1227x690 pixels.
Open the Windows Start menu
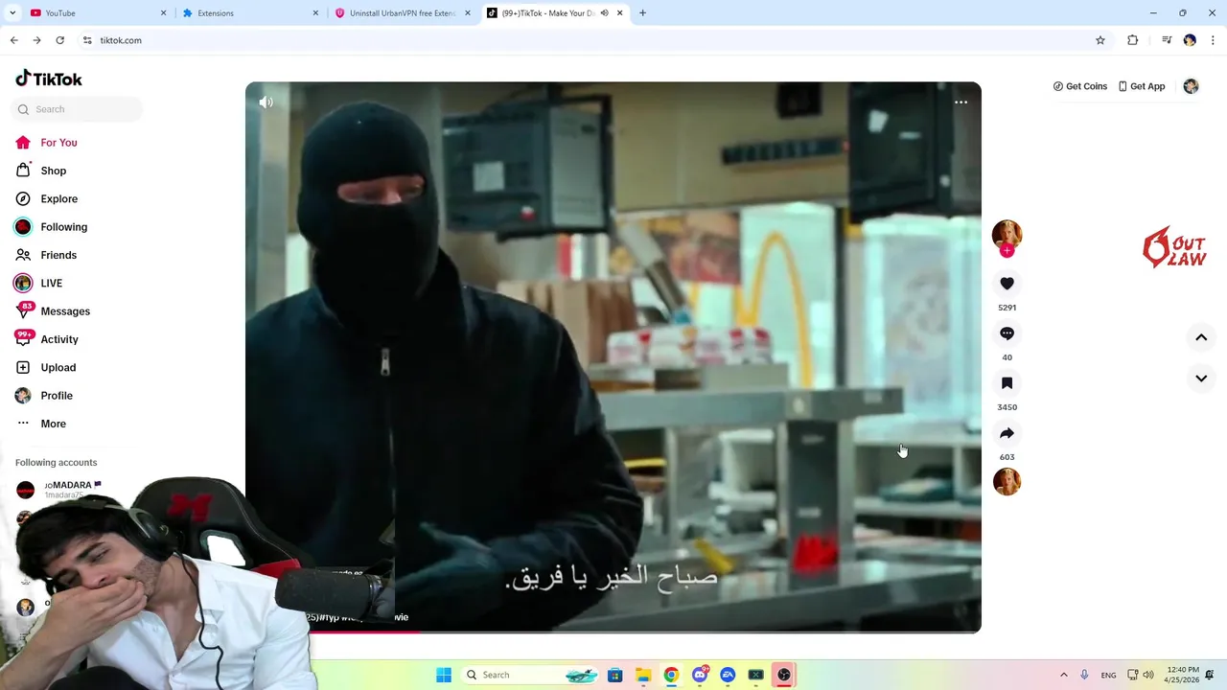[x=444, y=675]
